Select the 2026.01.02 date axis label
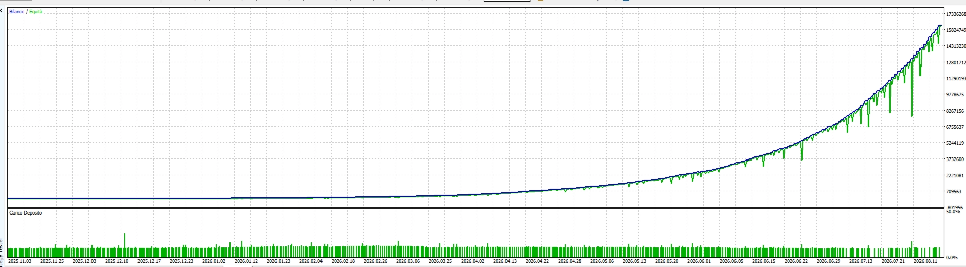The height and width of the screenshot is (267, 966). pyautogui.click(x=214, y=261)
